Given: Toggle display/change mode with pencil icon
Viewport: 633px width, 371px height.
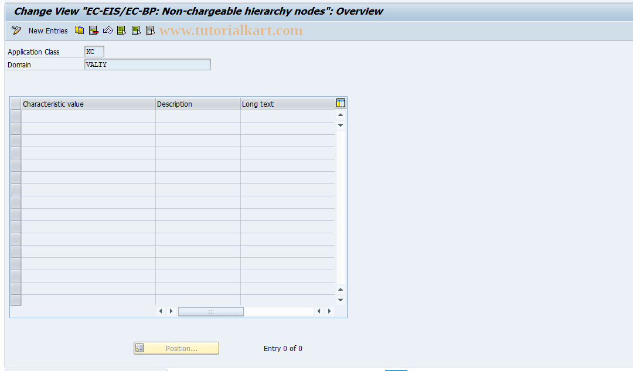Looking at the screenshot, I should pyautogui.click(x=16, y=30).
